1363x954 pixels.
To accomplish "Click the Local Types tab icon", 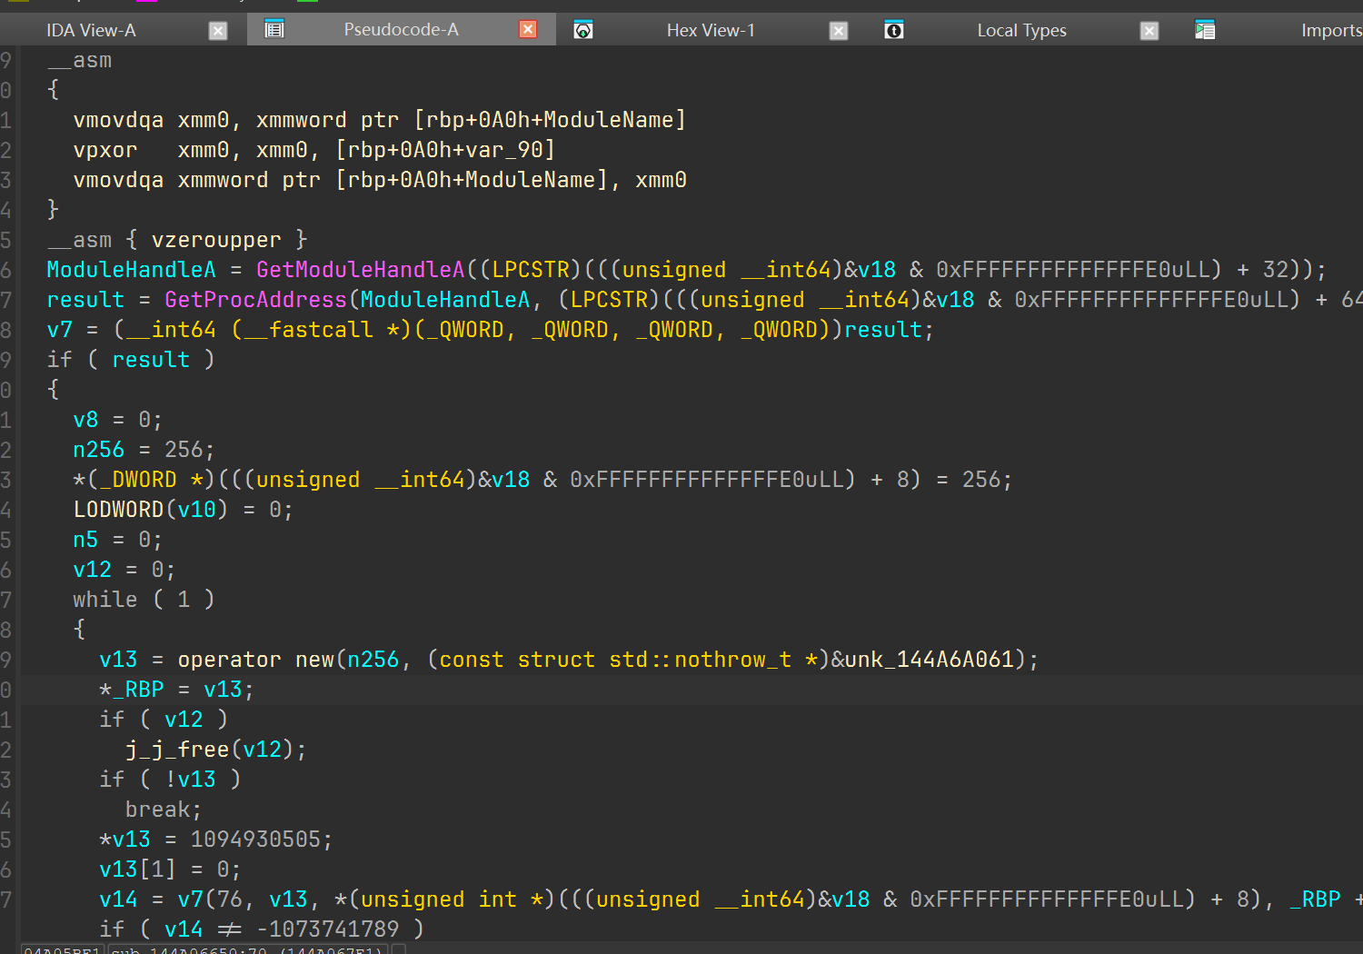I will 894,30.
